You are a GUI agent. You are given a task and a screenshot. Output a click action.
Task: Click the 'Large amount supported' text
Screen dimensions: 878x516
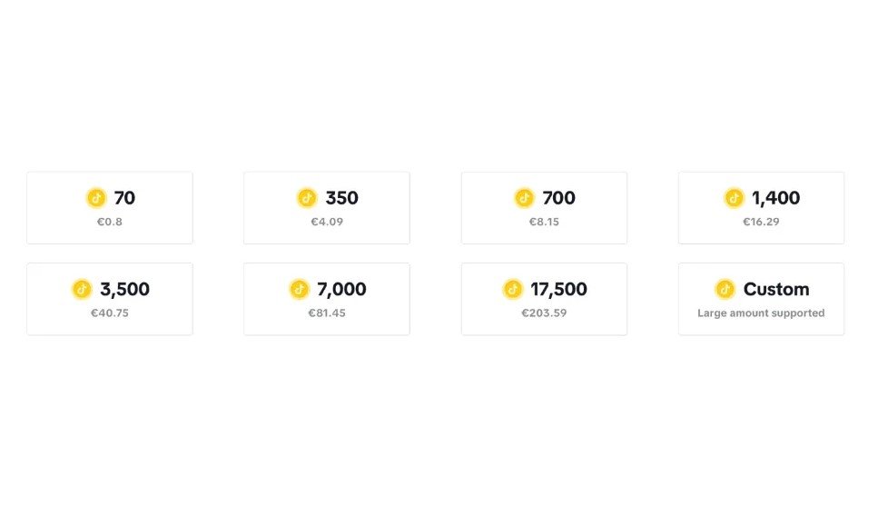click(761, 313)
